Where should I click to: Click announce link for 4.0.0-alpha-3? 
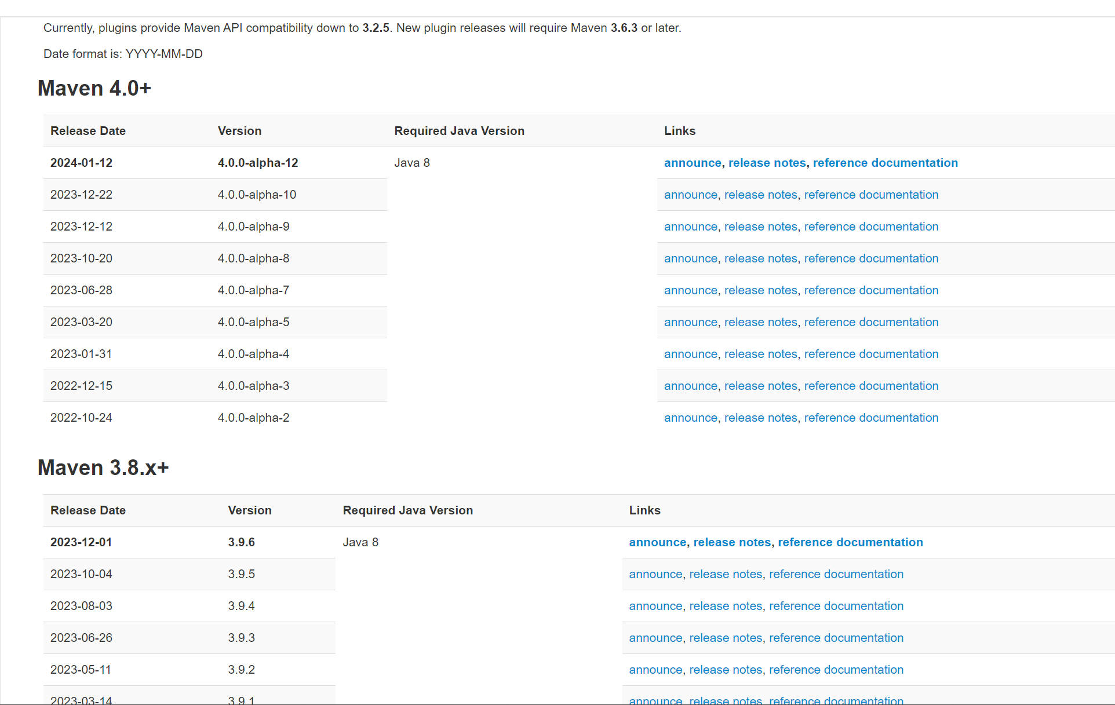[x=690, y=386]
